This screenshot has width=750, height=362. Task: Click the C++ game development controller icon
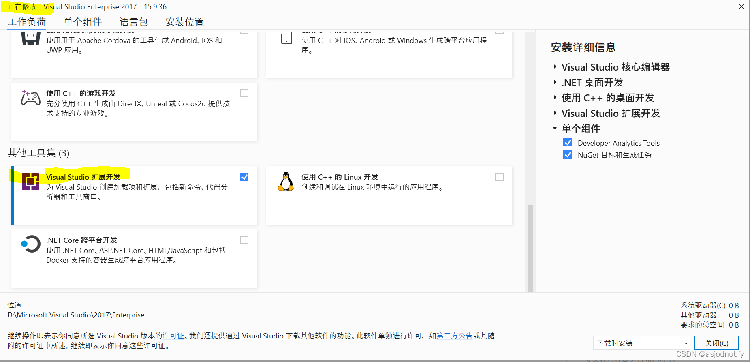pyautogui.click(x=31, y=98)
